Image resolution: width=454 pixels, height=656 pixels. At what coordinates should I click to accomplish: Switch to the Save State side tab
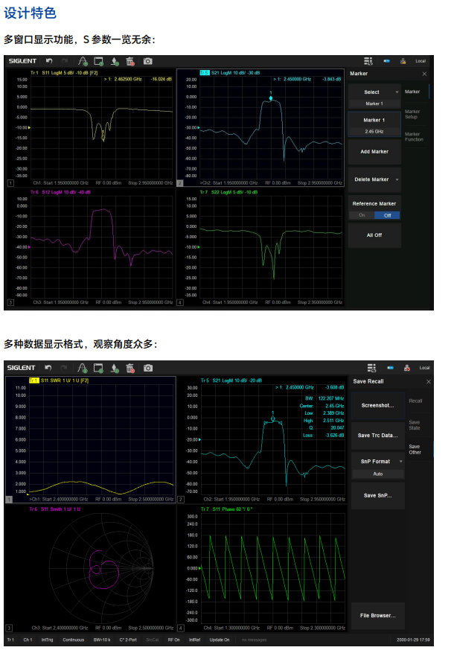[x=415, y=425]
